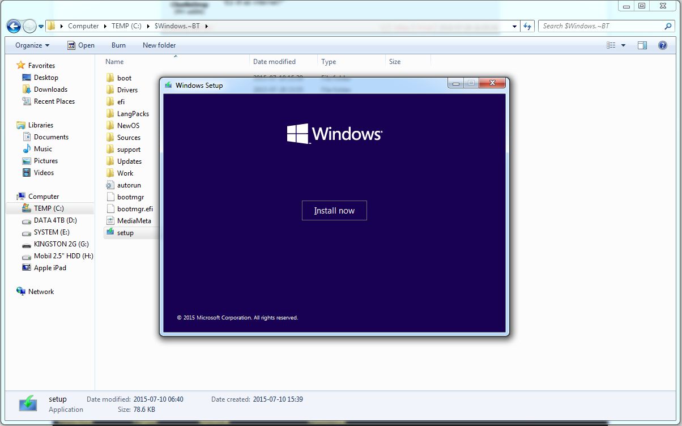Viewport: 682px width, 426px height.
Task: Select the MediaMeta file icon
Action: (x=110, y=221)
